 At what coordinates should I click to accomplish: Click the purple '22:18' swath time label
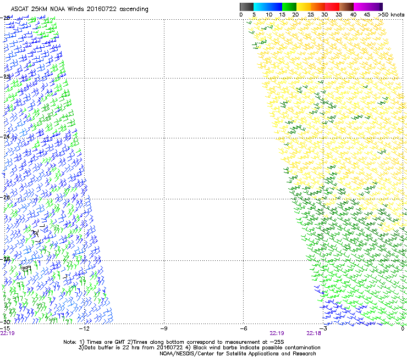click(x=313, y=333)
